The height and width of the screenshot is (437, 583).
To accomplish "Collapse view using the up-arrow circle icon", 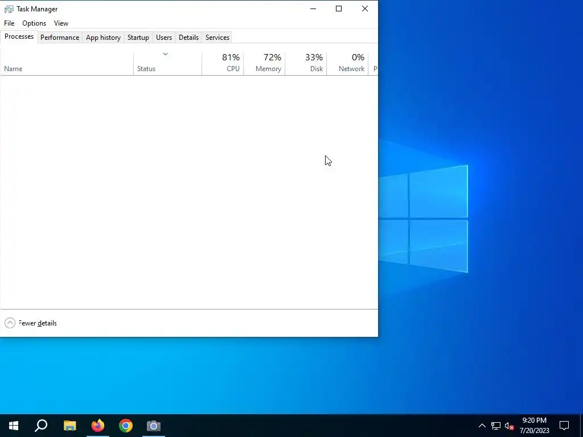I will tap(10, 323).
